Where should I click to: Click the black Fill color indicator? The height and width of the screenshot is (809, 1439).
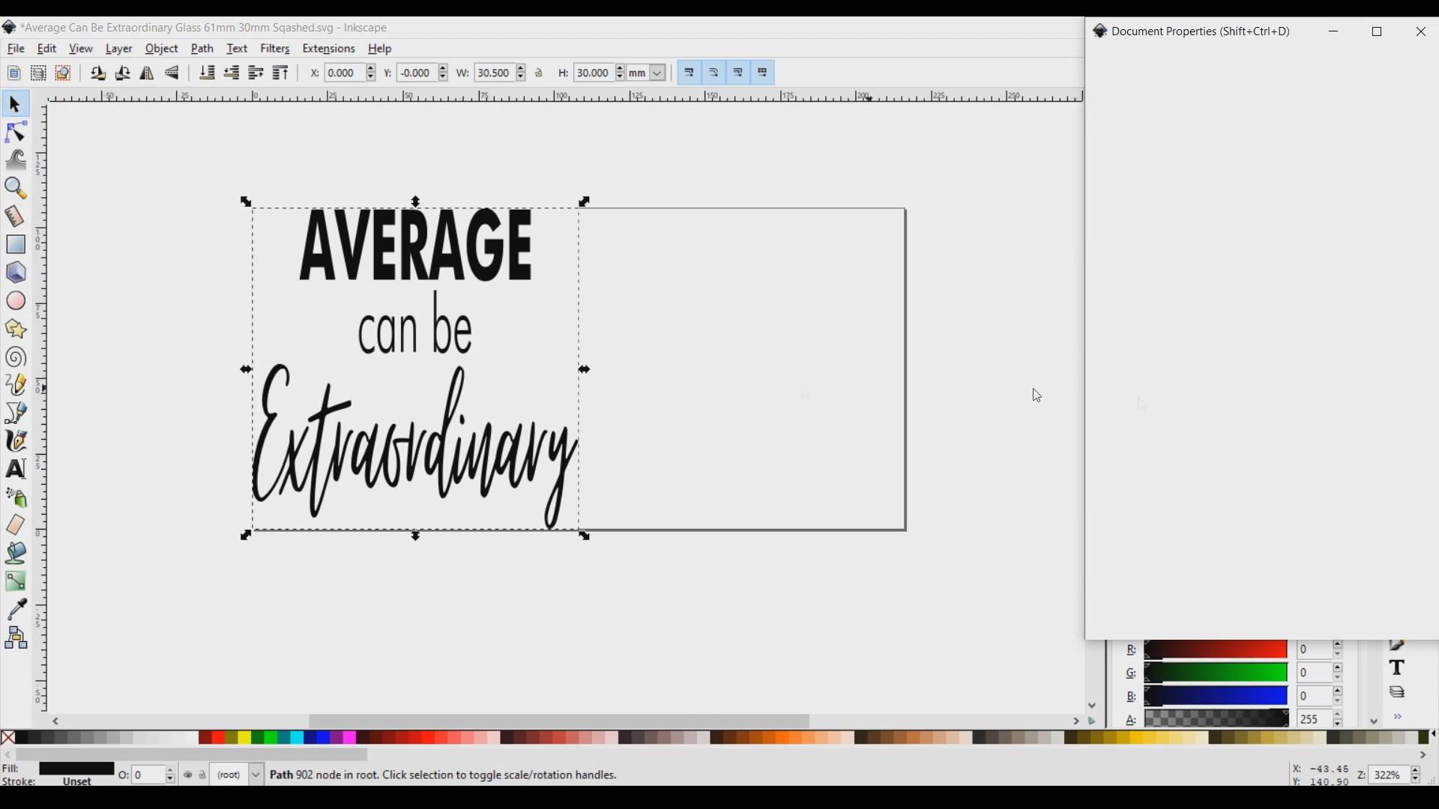(76, 770)
